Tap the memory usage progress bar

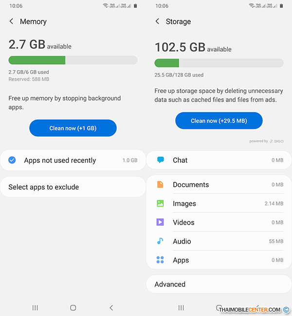pos(73,60)
